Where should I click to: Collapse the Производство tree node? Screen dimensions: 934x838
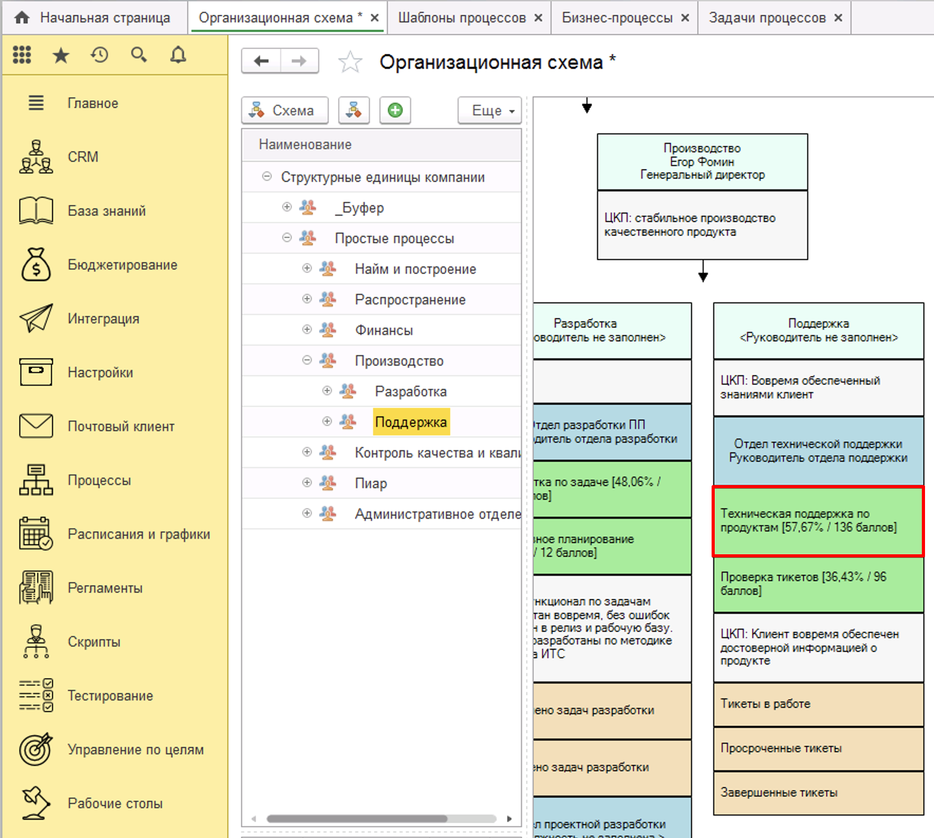point(307,360)
